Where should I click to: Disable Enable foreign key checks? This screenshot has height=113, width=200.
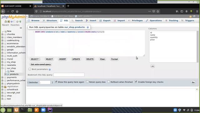pos(136,82)
